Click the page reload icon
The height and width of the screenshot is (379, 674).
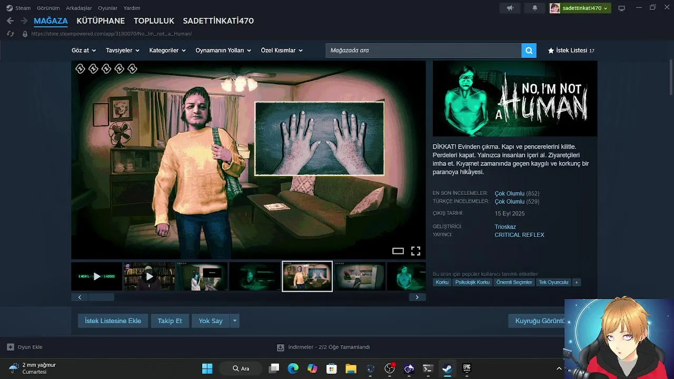pyautogui.click(x=10, y=34)
